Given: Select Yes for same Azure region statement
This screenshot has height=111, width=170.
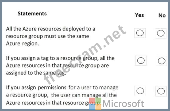Looking at the screenshot, I should [140, 33].
